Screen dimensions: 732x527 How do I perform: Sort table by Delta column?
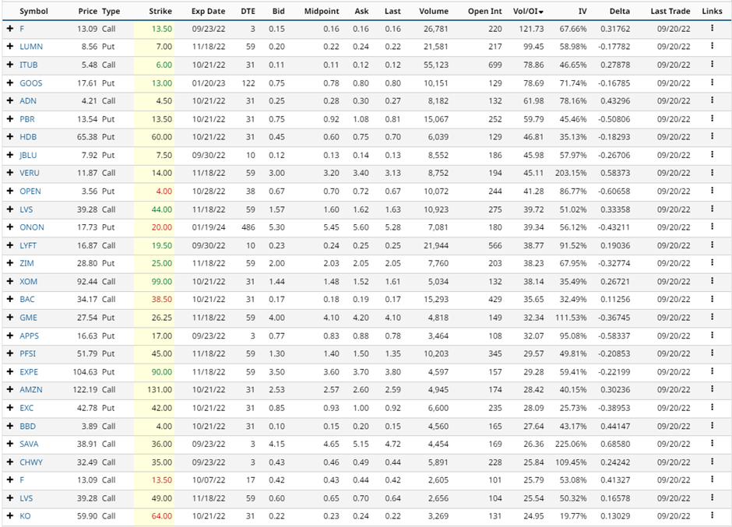(620, 11)
